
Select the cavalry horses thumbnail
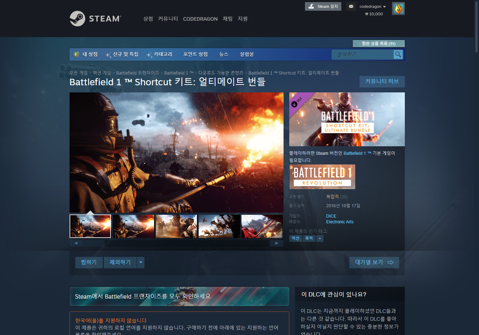[x=219, y=226]
